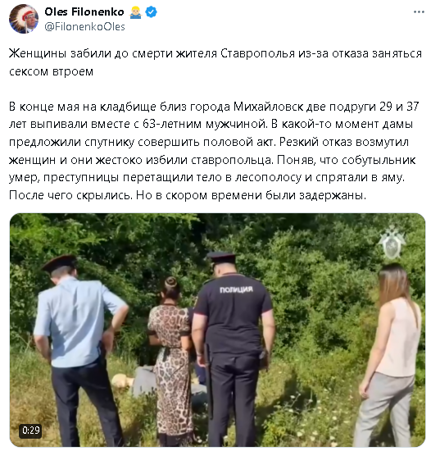Click the last sentence about задержаны
Image resolution: width=431 pixels, height=451 pixels.
[251, 195]
